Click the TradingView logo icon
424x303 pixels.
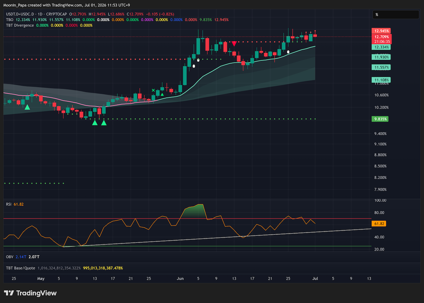[9, 293]
